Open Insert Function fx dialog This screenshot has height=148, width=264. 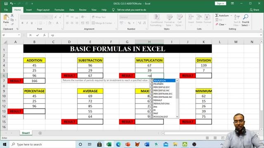pos(44,35)
